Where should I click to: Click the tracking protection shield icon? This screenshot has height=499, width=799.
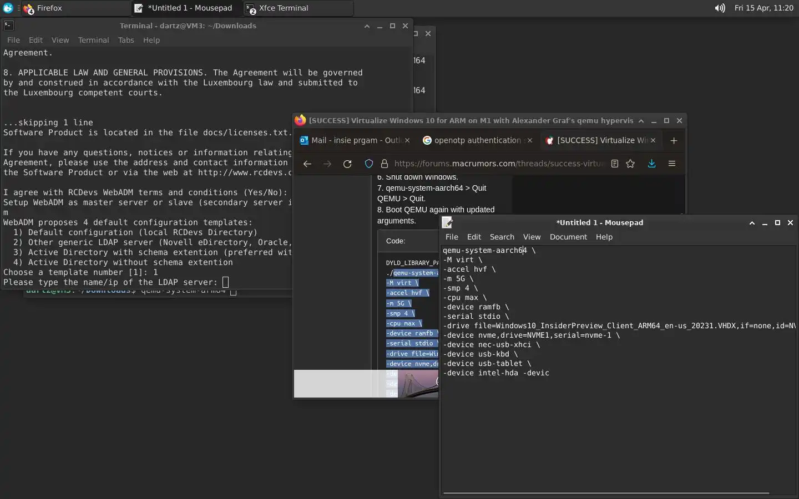pos(369,164)
